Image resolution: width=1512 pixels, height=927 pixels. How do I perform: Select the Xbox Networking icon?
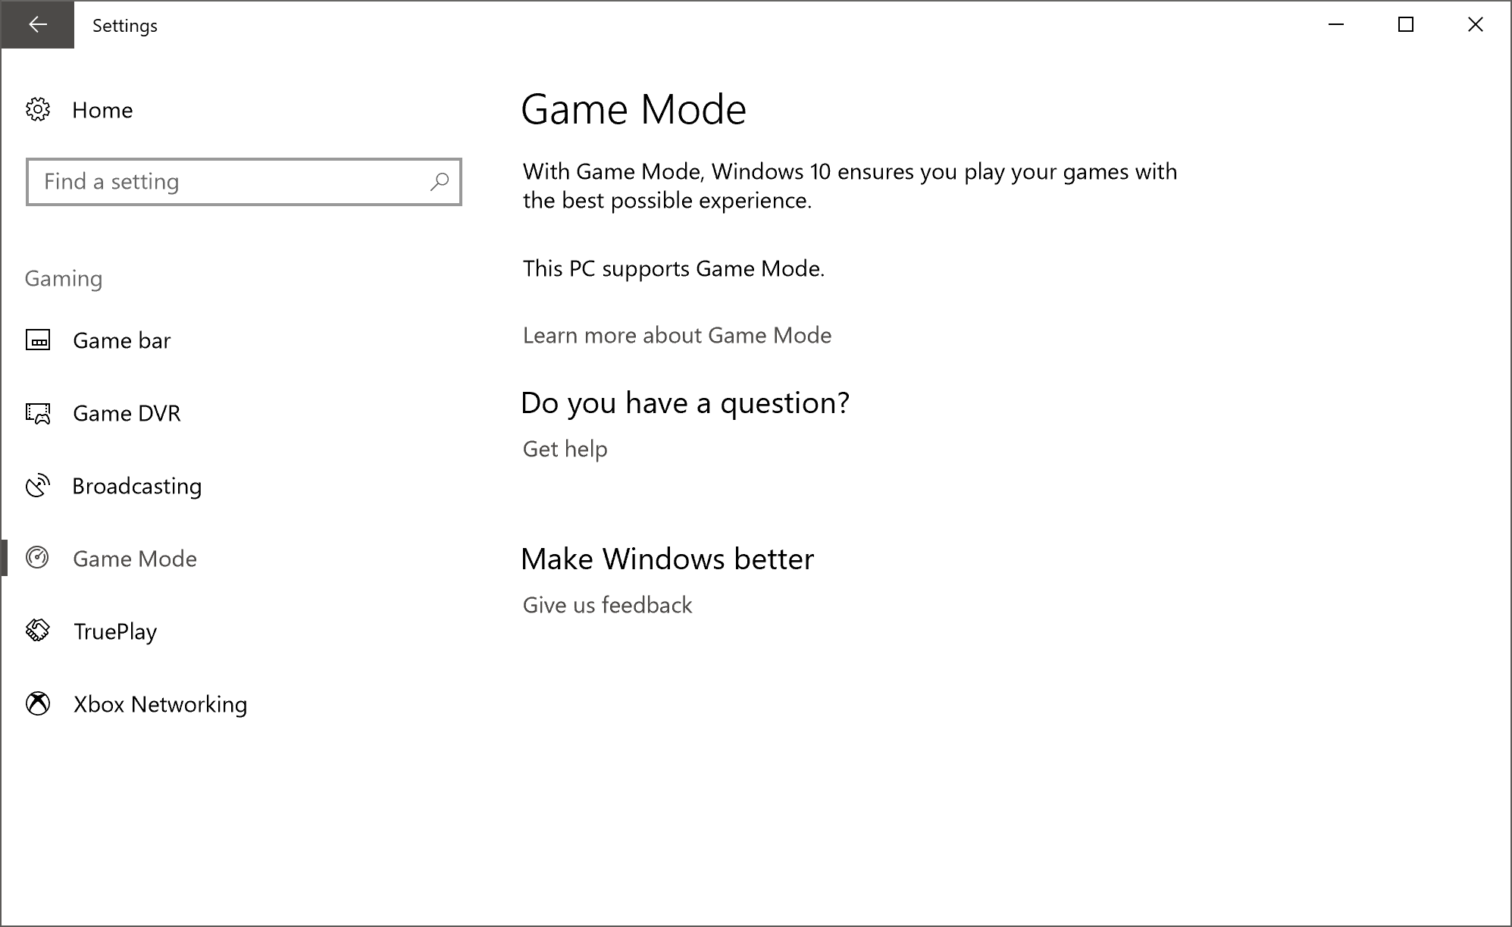39,703
